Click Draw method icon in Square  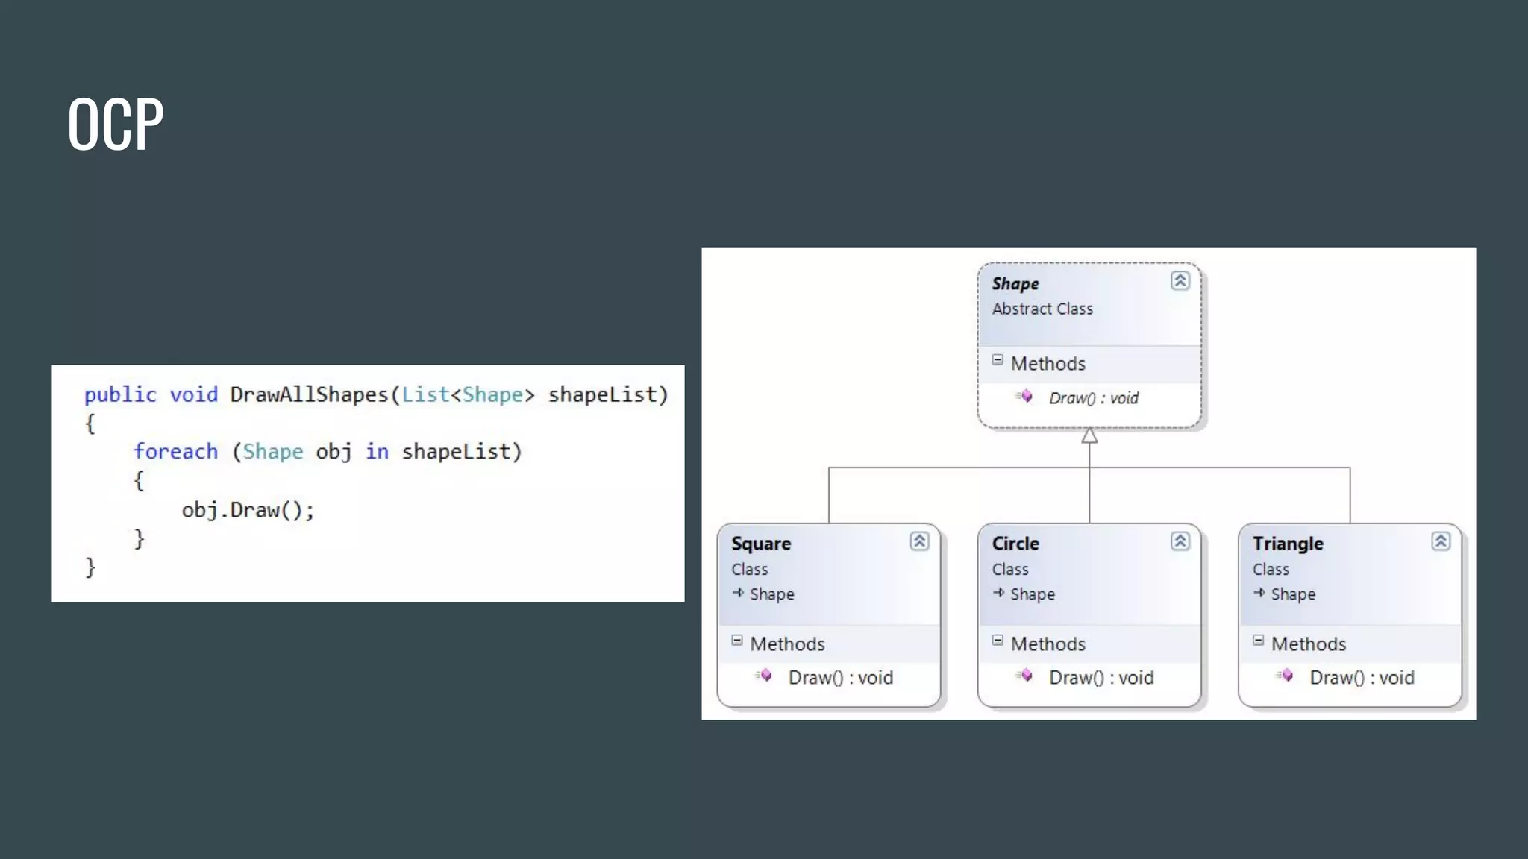click(764, 676)
